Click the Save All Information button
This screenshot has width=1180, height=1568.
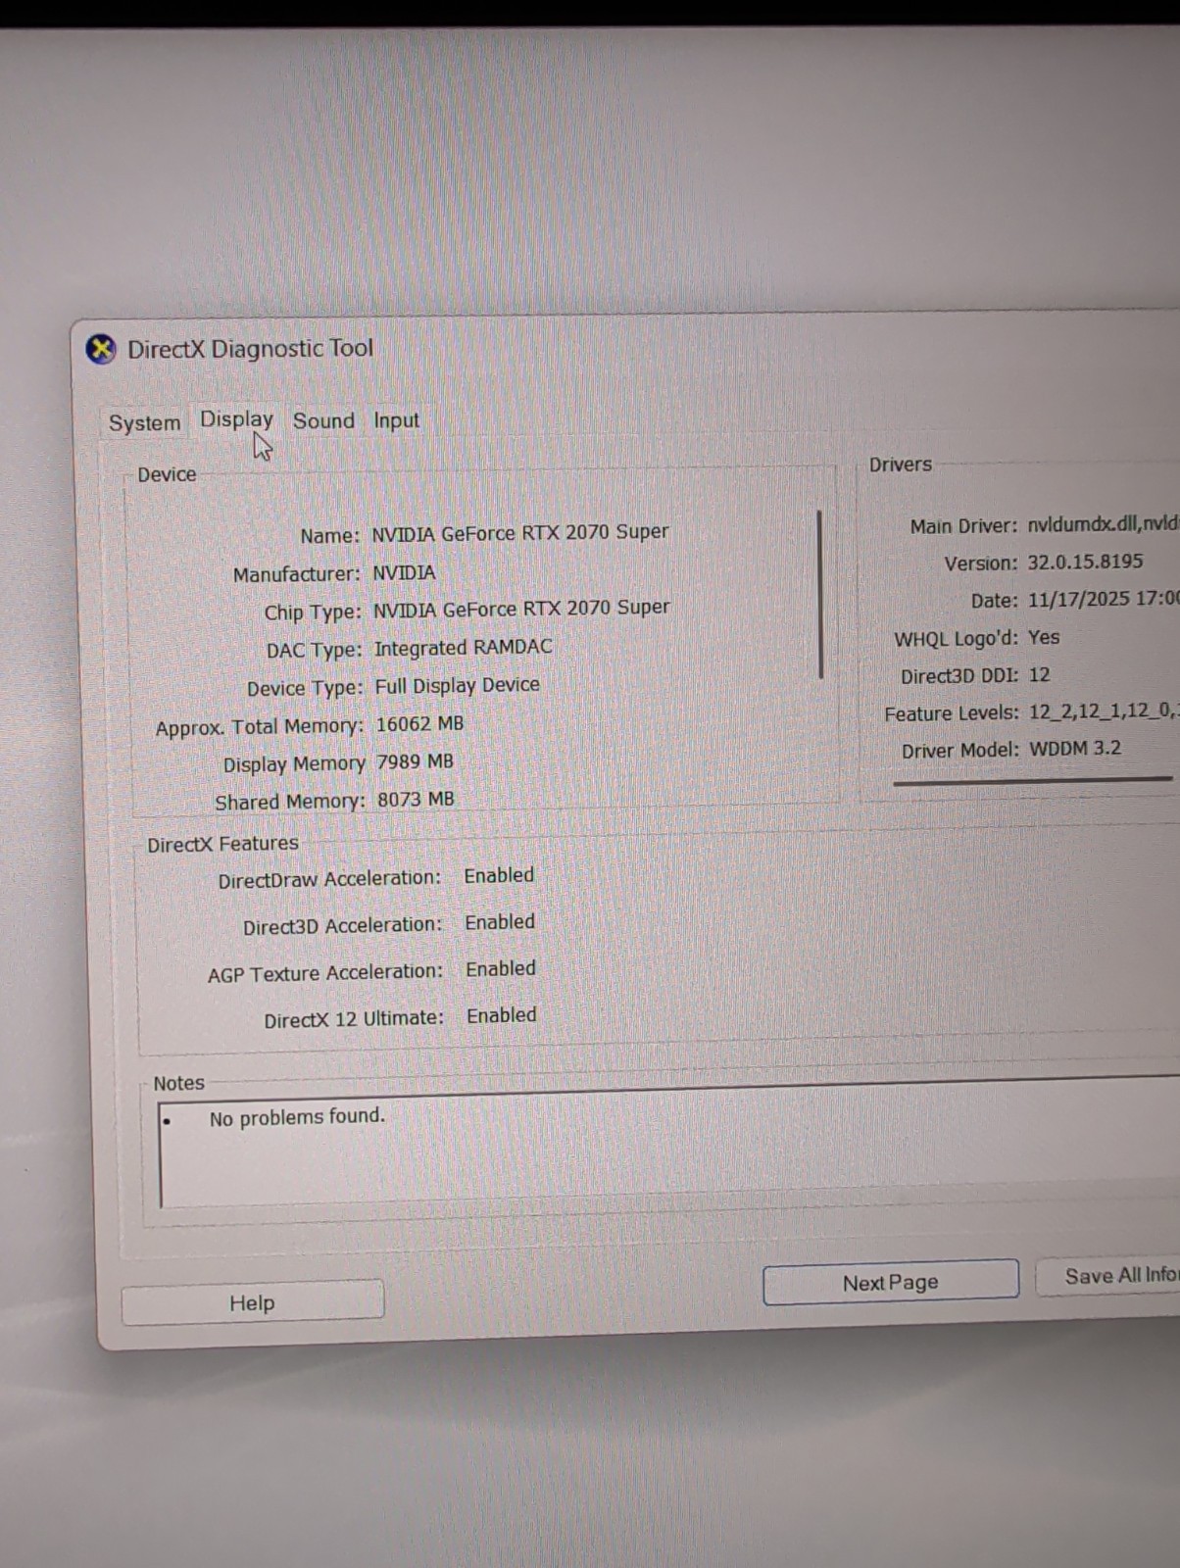(x=1109, y=1276)
